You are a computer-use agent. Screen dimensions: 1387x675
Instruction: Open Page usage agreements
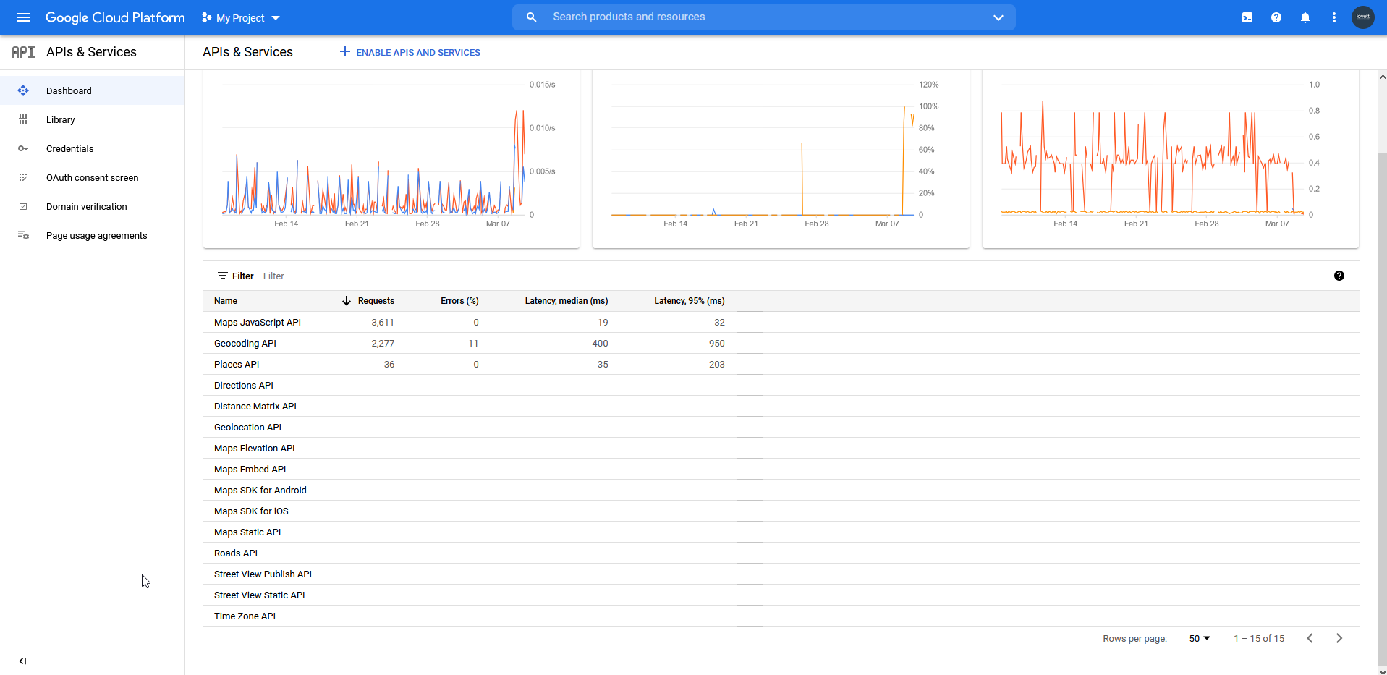click(93, 235)
